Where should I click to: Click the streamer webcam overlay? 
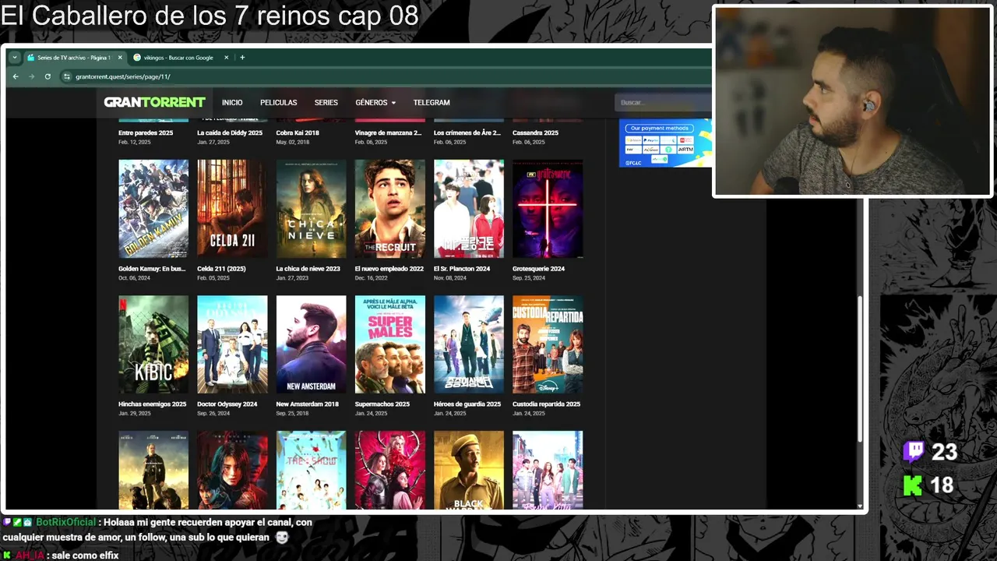click(852, 101)
